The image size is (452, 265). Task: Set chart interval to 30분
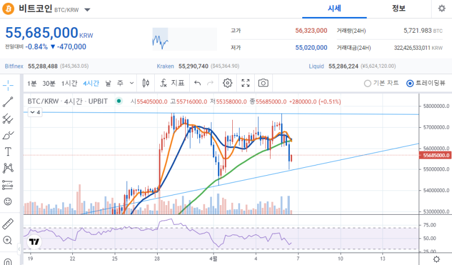[x=49, y=83]
